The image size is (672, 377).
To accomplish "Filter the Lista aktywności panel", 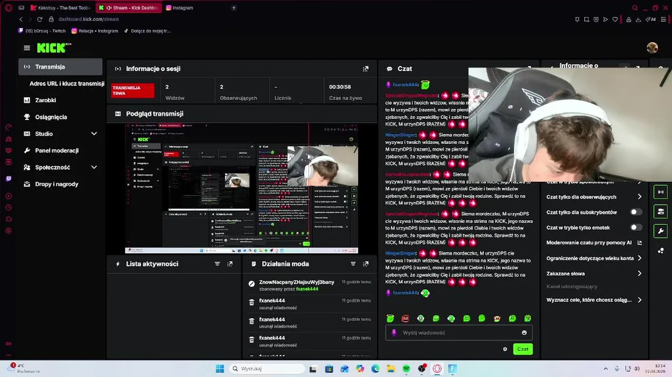I will click(217, 264).
